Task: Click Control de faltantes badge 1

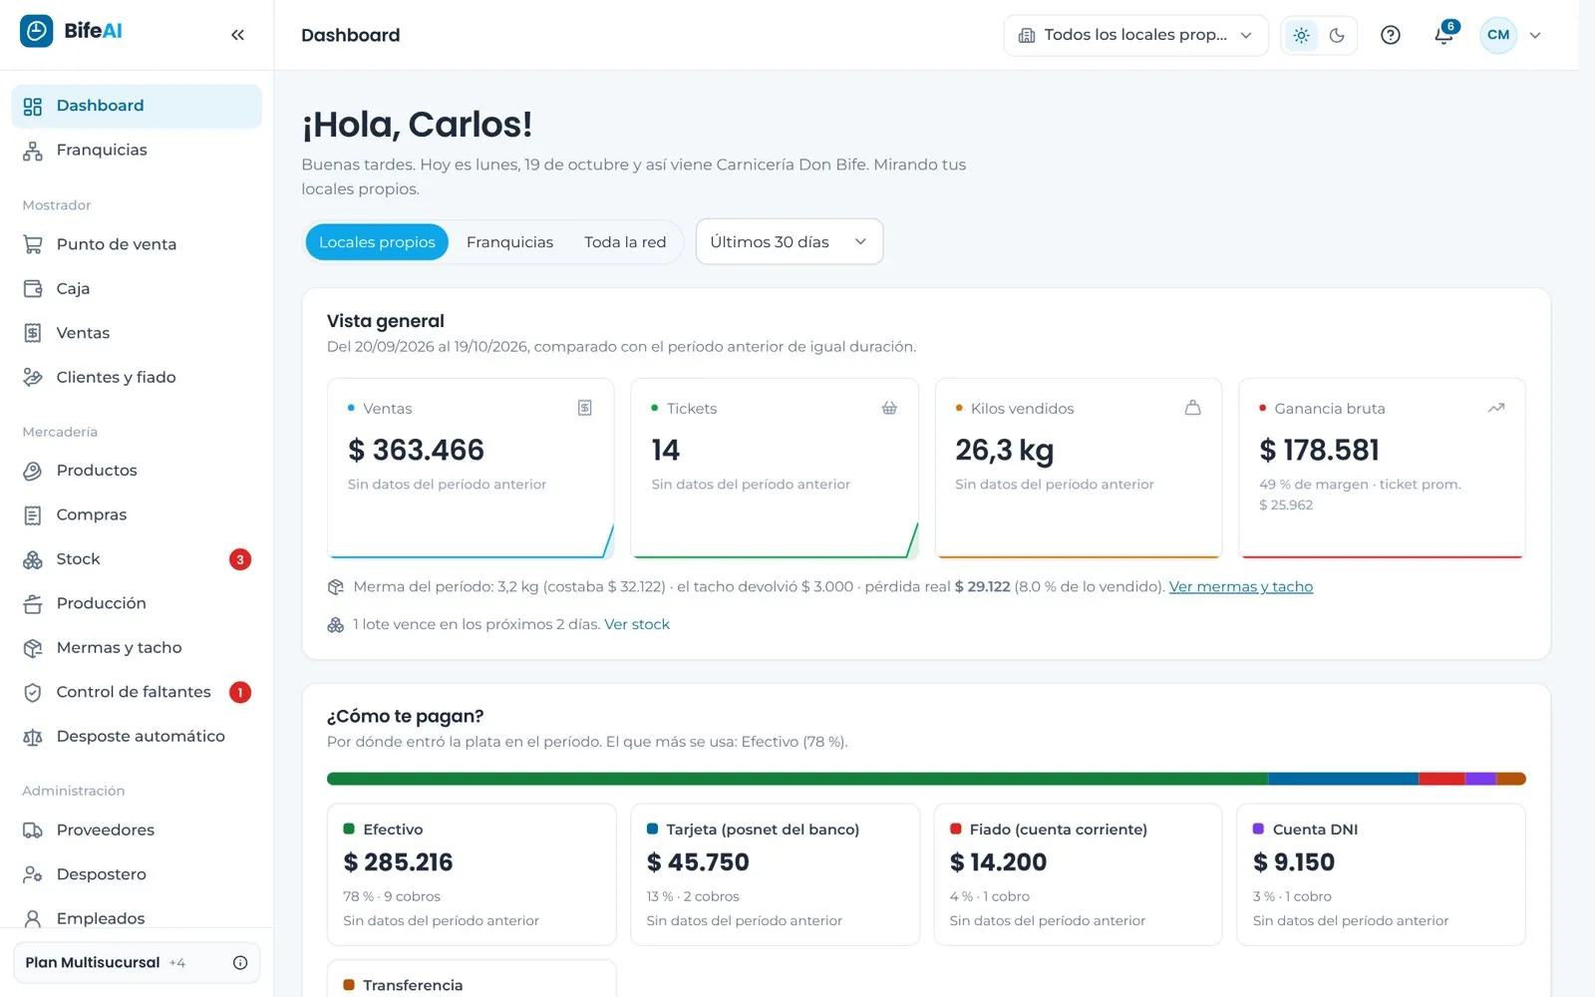Action: 240,692
